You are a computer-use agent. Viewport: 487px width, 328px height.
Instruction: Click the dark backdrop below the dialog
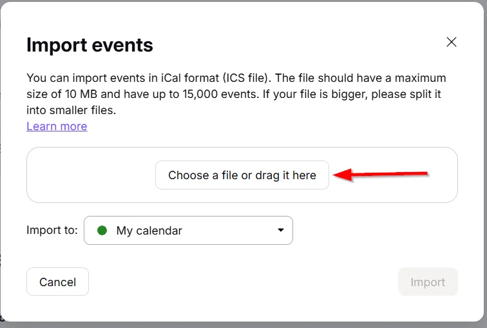(243, 325)
